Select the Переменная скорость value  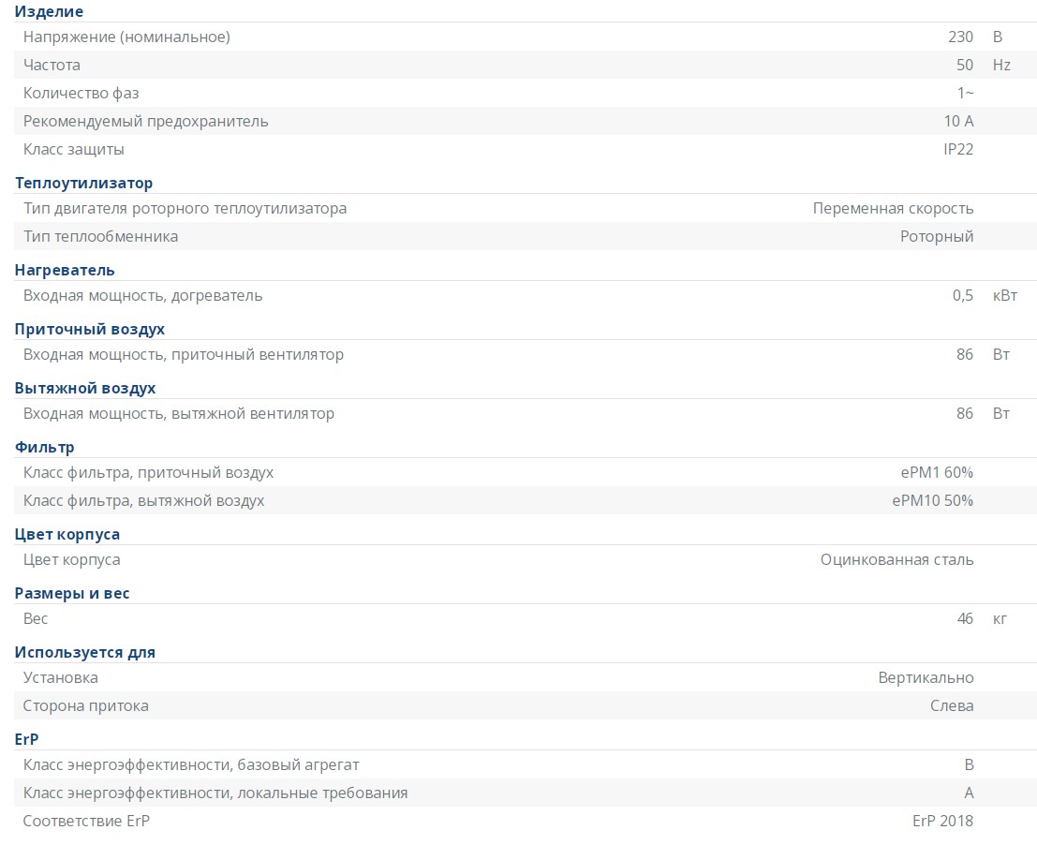click(893, 208)
